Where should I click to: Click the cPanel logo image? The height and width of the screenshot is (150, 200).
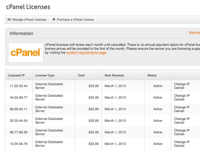(26, 52)
